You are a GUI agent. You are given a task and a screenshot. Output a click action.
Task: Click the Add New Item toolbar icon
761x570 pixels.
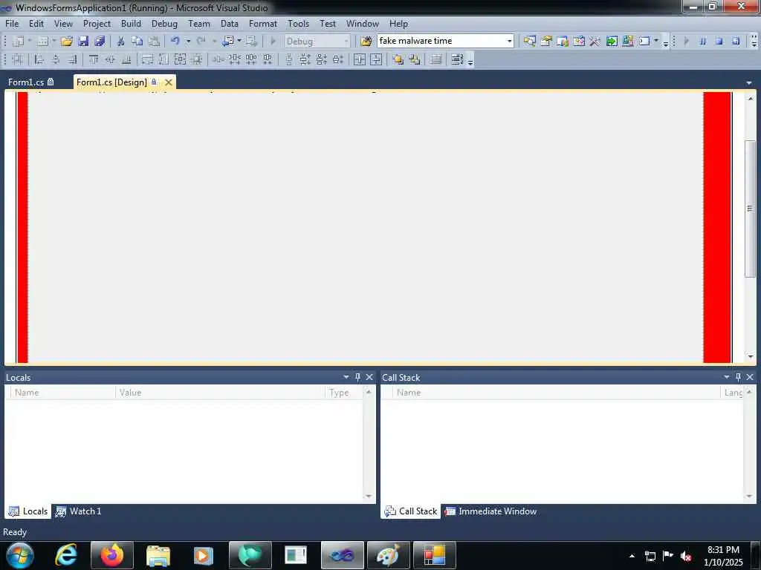pyautogui.click(x=42, y=42)
